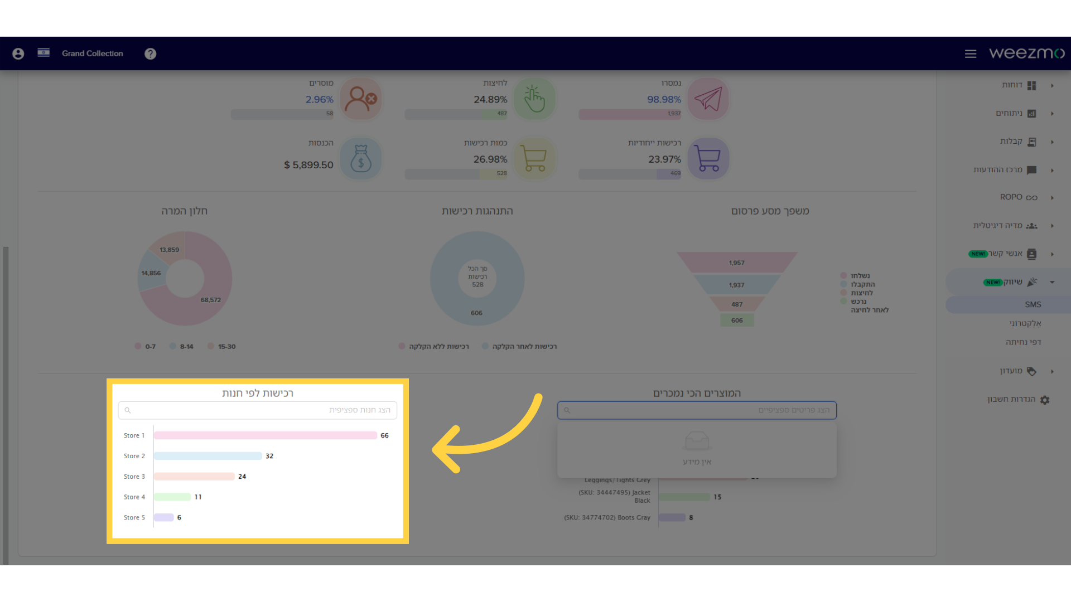Toggle purchases after click legend
This screenshot has height=602, width=1071.
point(519,346)
